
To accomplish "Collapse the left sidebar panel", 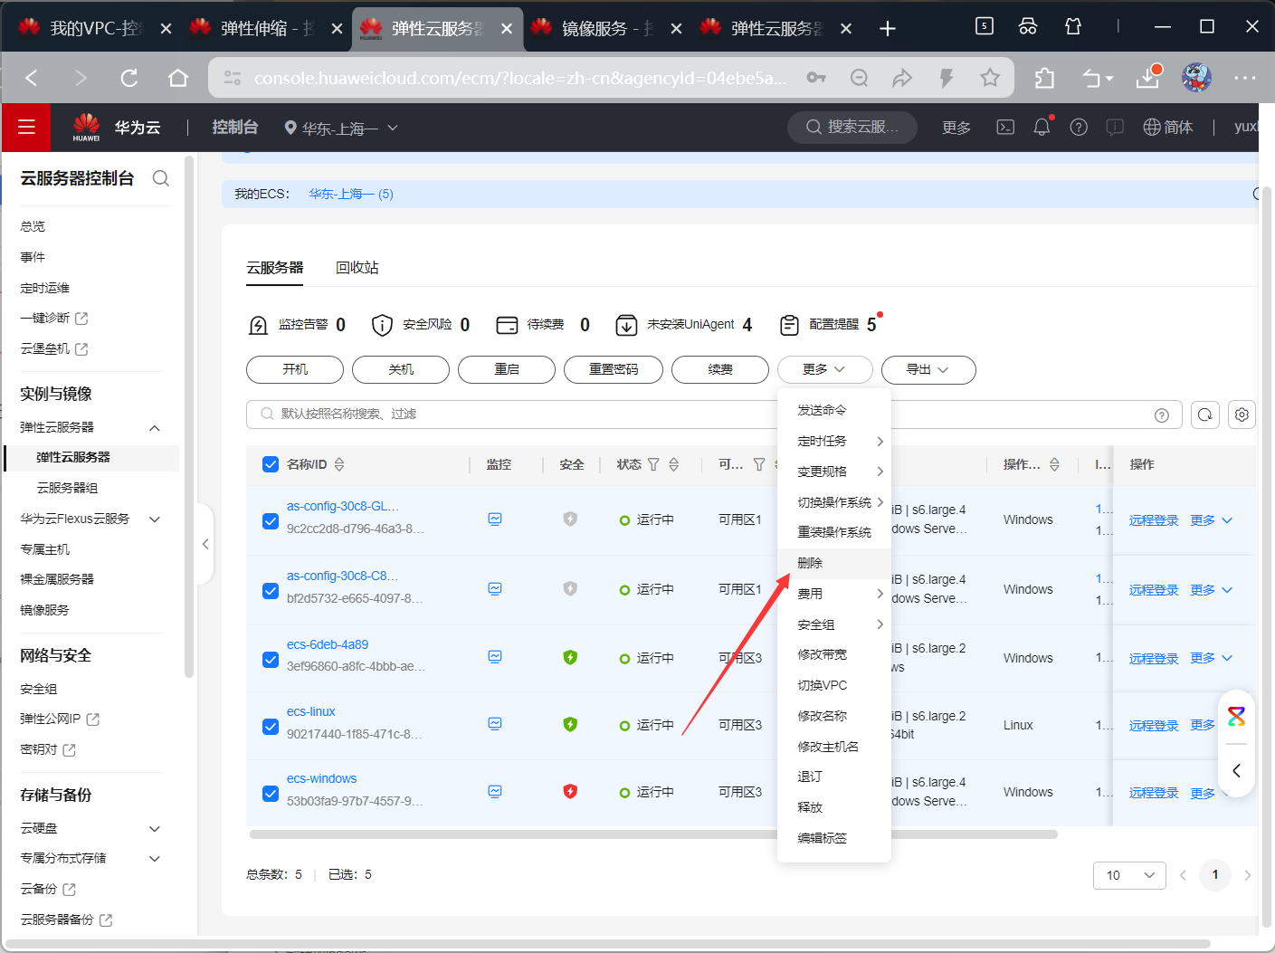I will (x=205, y=544).
